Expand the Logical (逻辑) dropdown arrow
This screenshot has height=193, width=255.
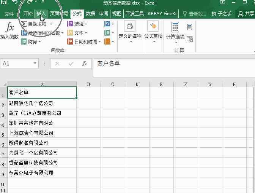click(86, 24)
